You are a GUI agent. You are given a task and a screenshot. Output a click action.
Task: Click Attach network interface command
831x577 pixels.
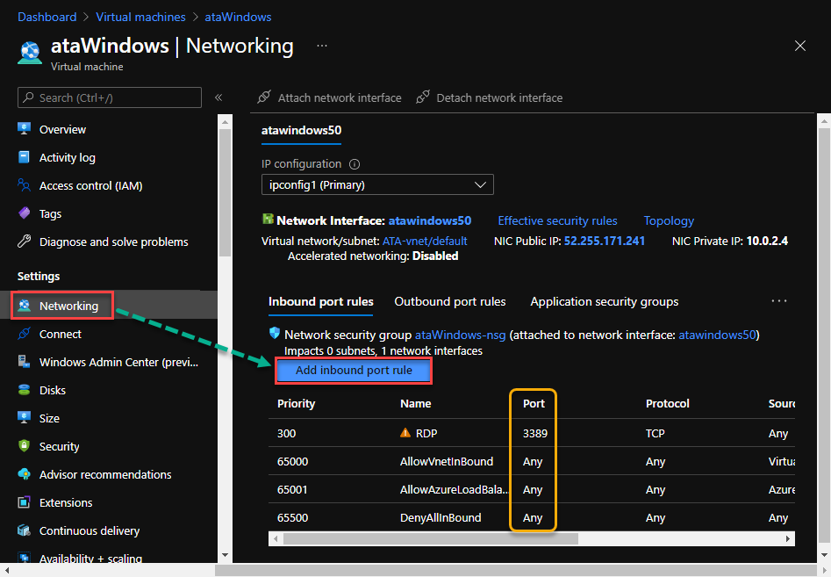click(x=329, y=97)
